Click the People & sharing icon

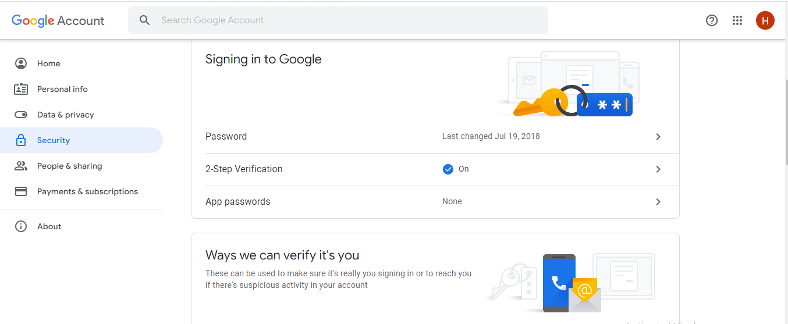coord(21,166)
